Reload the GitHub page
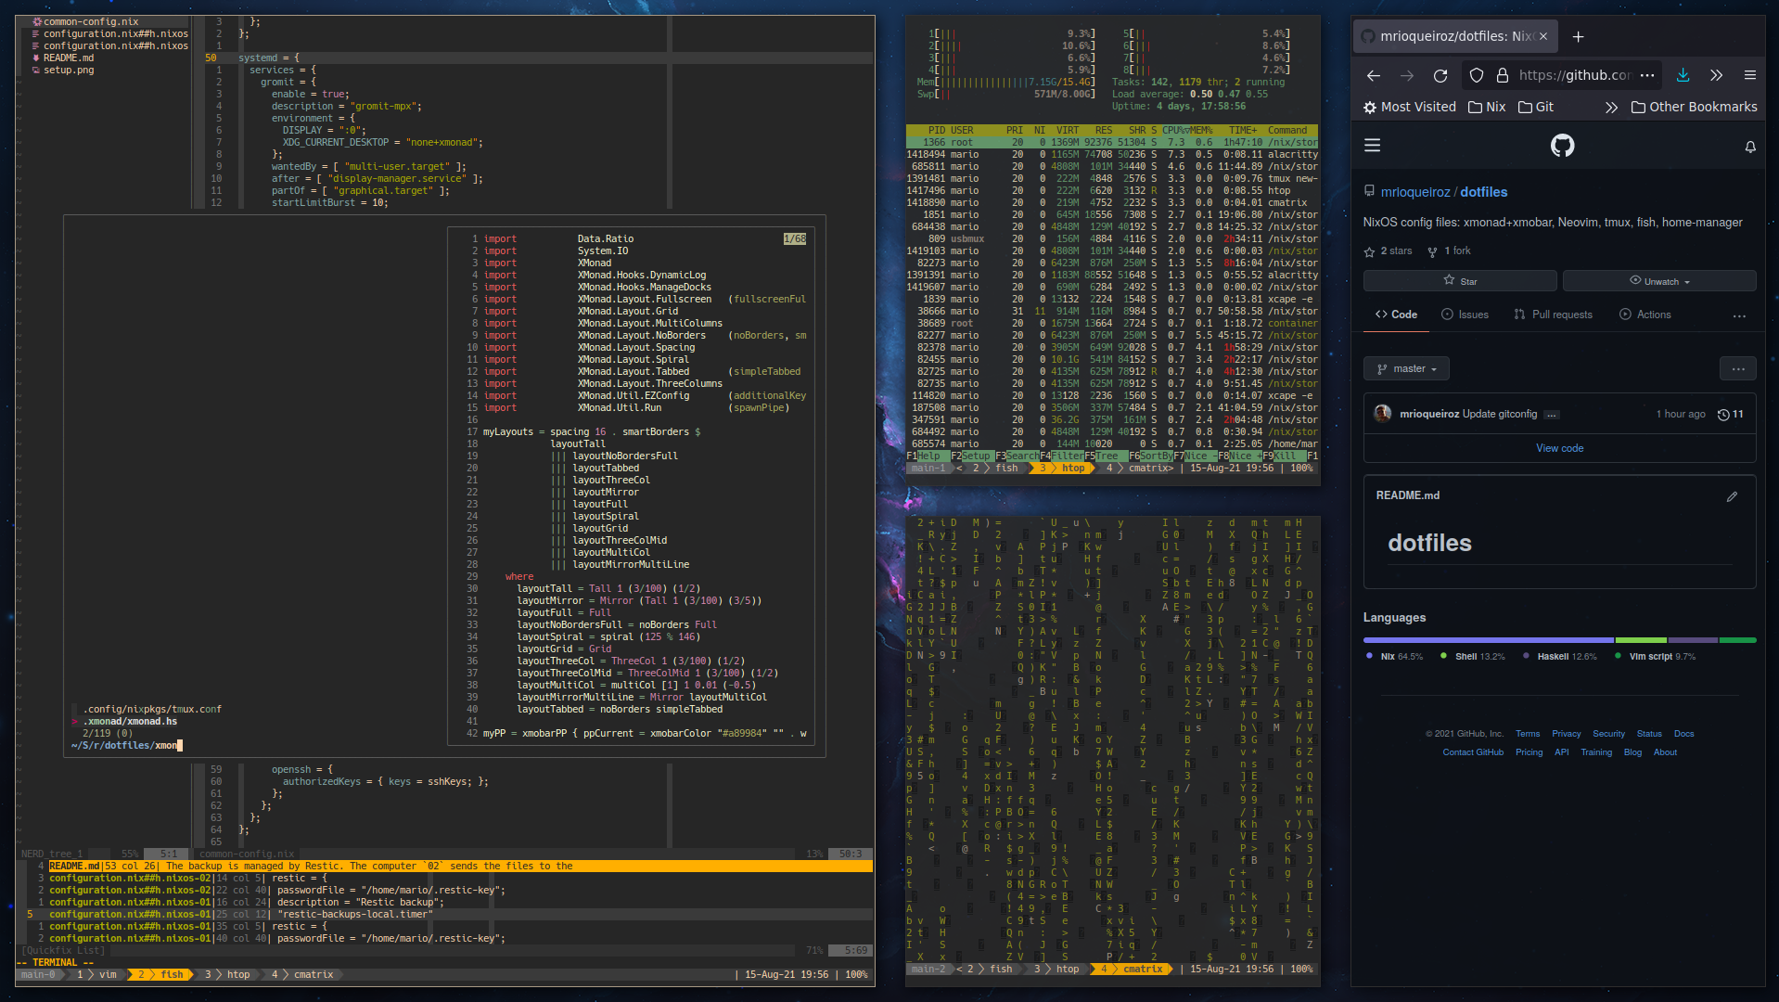The height and width of the screenshot is (1002, 1779). [1440, 76]
